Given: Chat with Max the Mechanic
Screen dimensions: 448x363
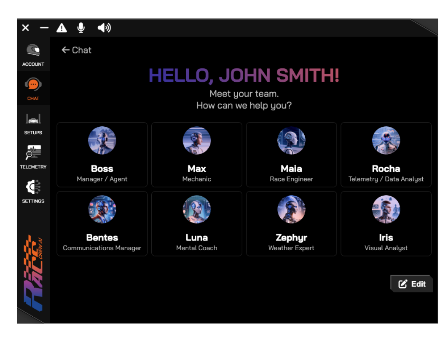Looking at the screenshot, I should tap(197, 155).
